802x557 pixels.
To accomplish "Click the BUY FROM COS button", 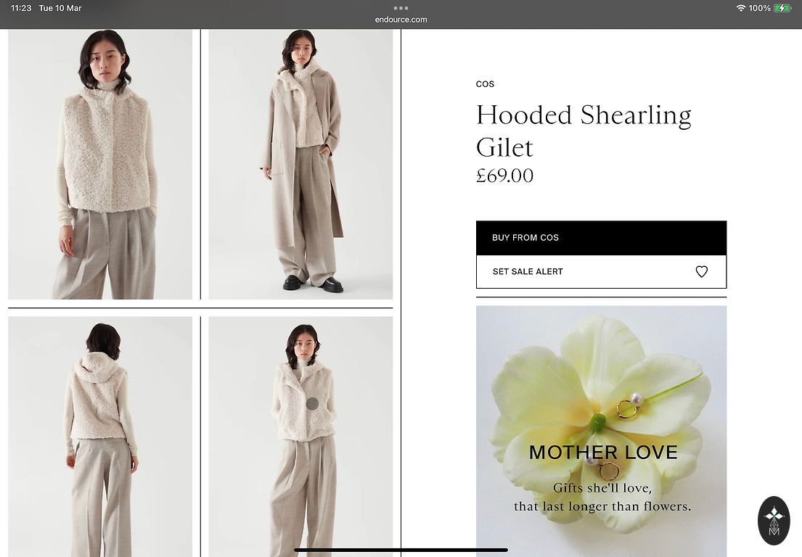I will click(601, 238).
